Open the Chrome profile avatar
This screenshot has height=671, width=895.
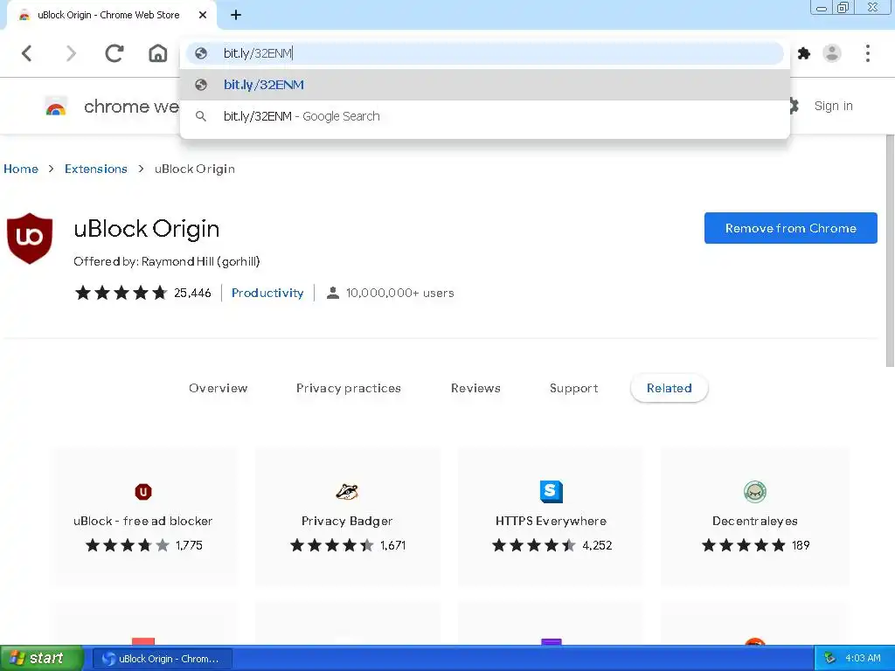(x=832, y=53)
